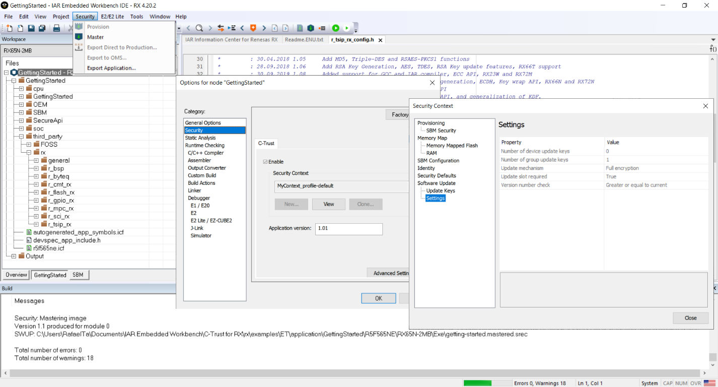This screenshot has height=387, width=718.
Task: Expand the SecureApi folder in tree
Action: [x=21, y=120]
